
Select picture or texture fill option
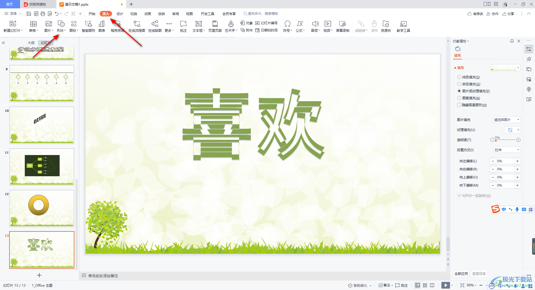[473, 91]
